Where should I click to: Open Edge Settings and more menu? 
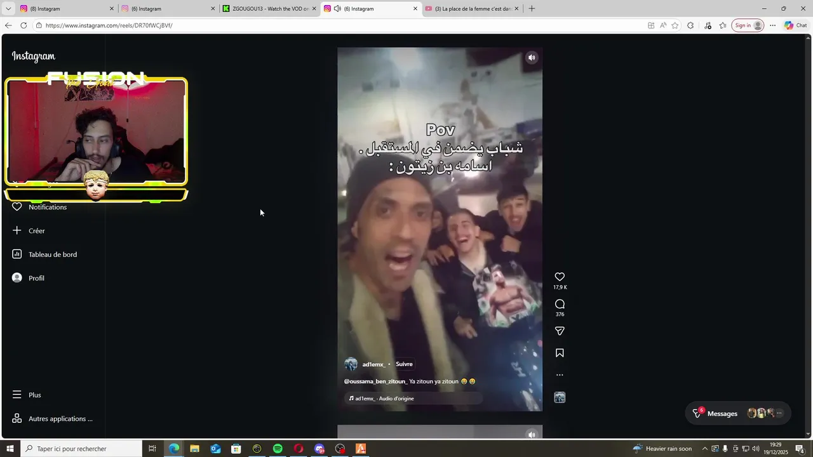coord(772,25)
